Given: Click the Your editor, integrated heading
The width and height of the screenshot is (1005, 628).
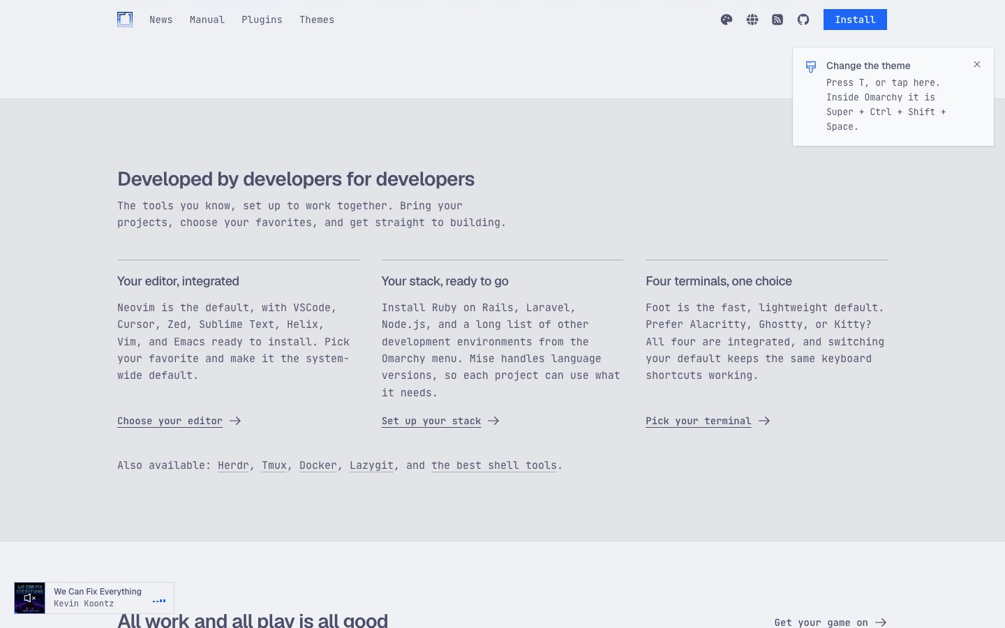Looking at the screenshot, I should pyautogui.click(x=178, y=281).
